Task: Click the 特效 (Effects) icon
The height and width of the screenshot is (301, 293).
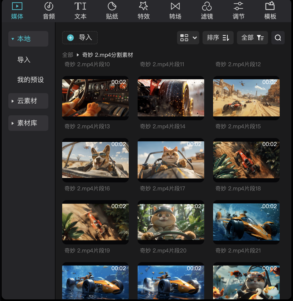Action: coord(143,11)
